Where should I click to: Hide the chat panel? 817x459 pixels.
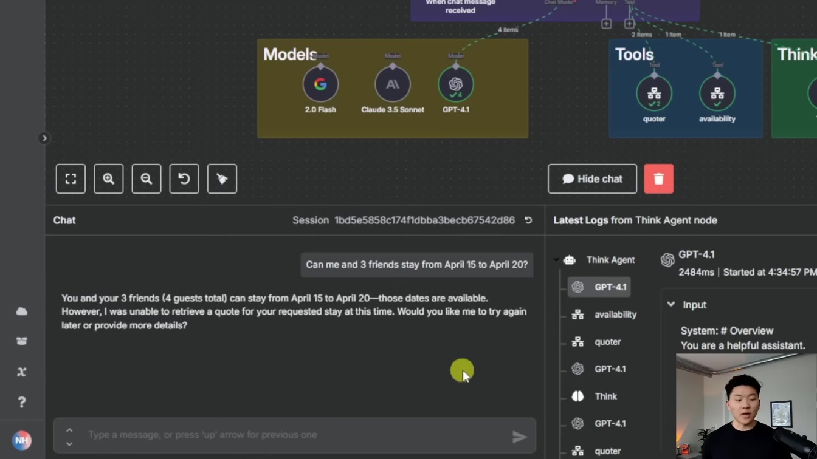pos(592,179)
